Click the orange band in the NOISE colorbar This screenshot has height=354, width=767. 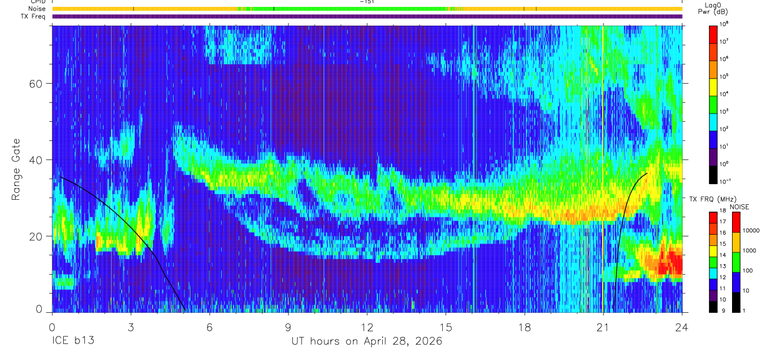(735, 242)
